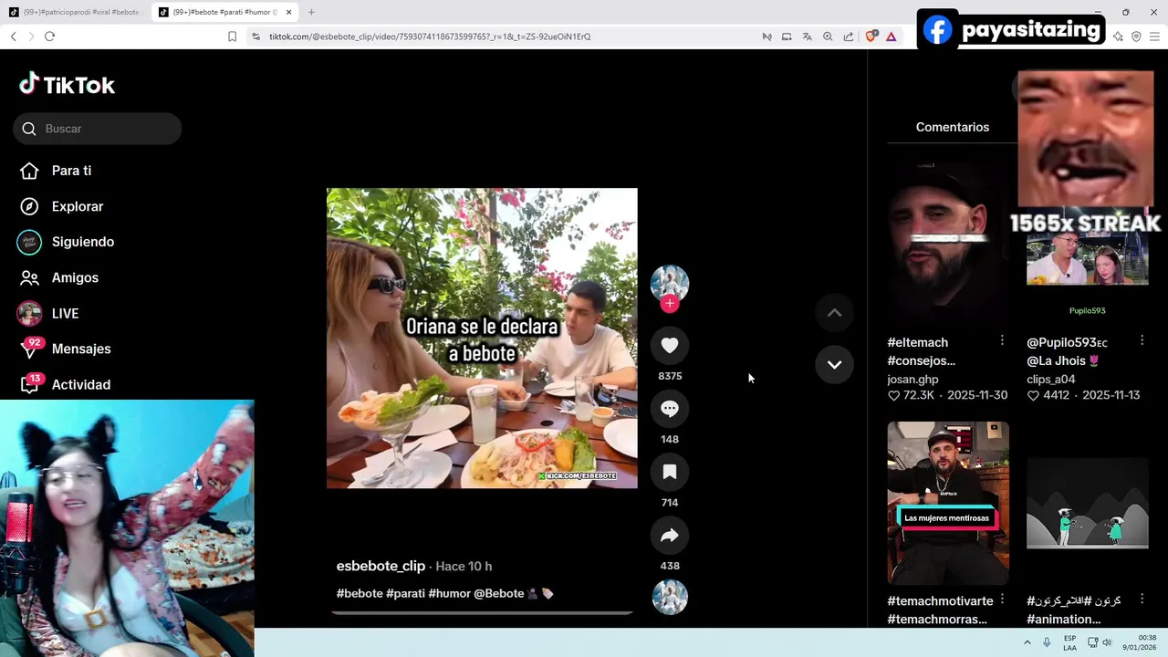The image size is (1168, 657).
Task: Open the zoom magnifier icon in address bar
Action: pos(828,36)
